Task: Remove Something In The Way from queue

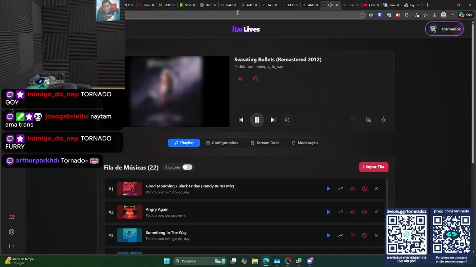Action: (x=376, y=235)
